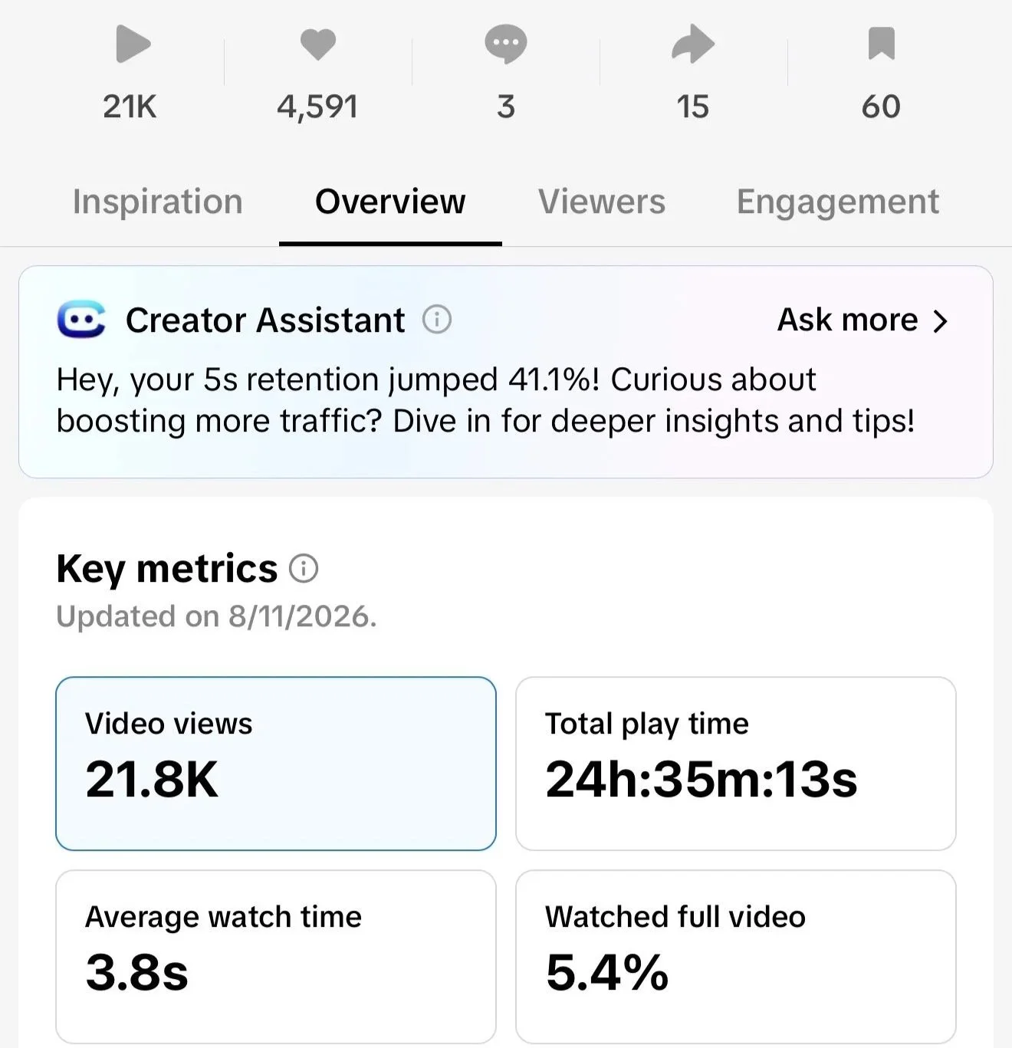Click the Creator Assistant robot logo

click(81, 320)
